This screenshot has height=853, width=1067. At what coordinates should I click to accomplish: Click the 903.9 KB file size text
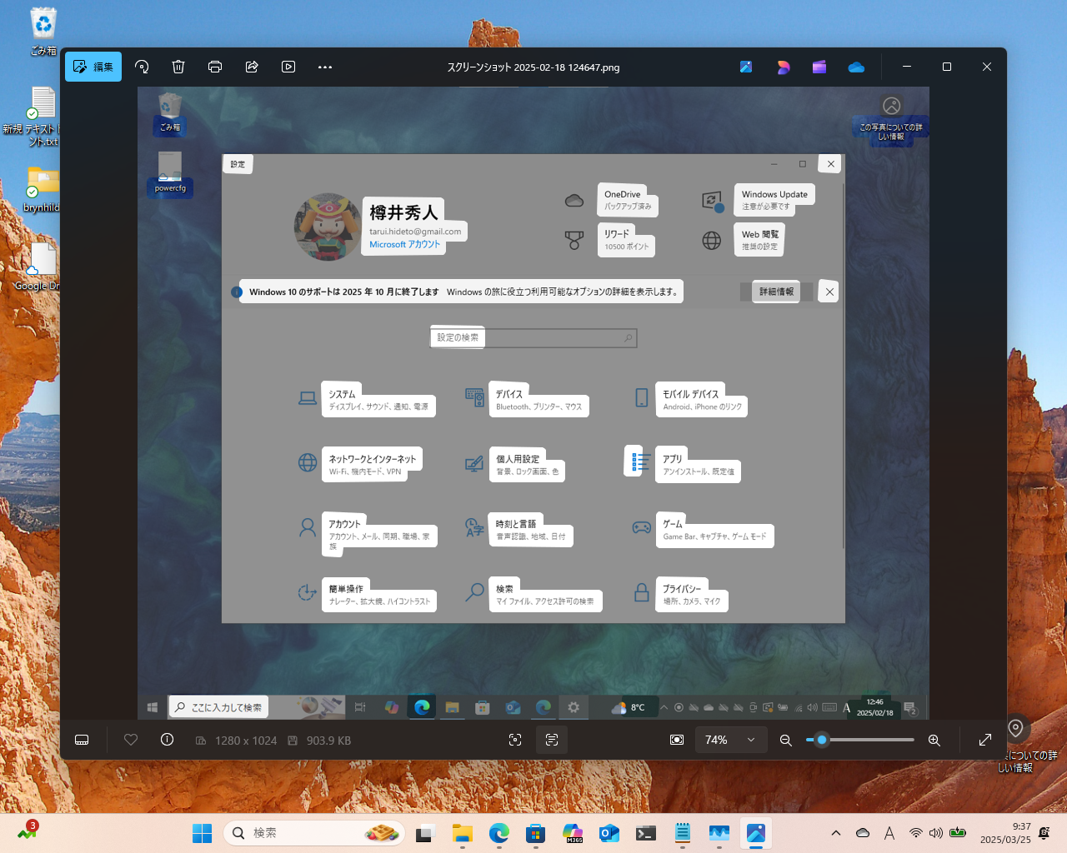point(328,741)
